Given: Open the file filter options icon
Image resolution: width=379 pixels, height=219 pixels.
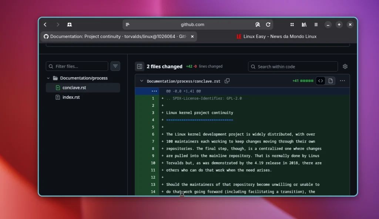Looking at the screenshot, I should point(115,66).
